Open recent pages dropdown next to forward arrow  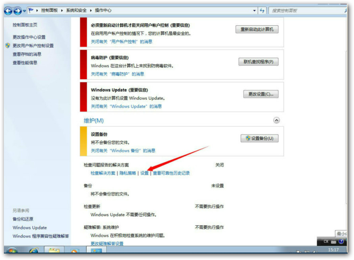(24, 11)
